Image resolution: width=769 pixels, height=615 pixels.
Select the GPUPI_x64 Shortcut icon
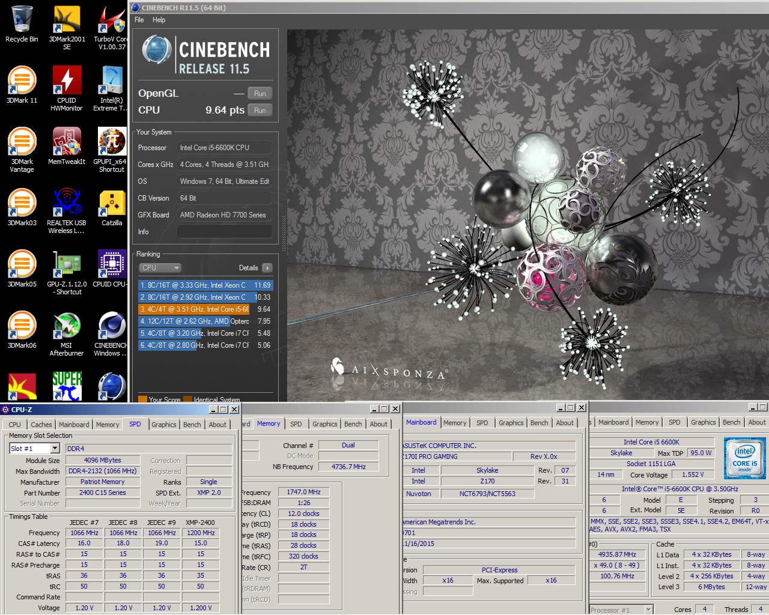click(112, 150)
